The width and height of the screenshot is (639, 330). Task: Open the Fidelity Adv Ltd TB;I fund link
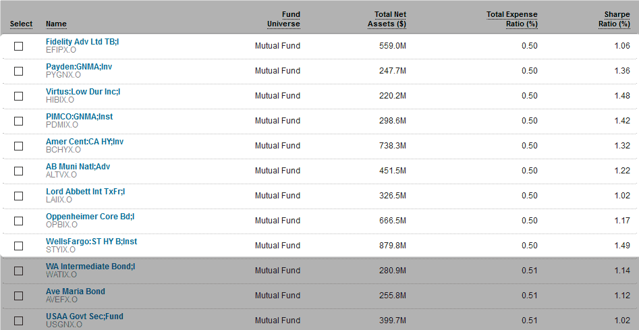tap(82, 42)
